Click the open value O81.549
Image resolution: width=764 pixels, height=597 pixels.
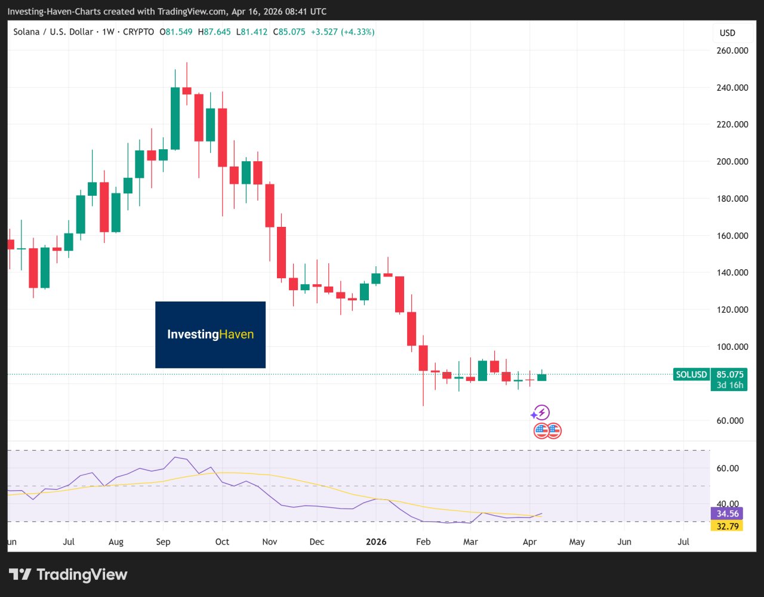click(x=176, y=32)
